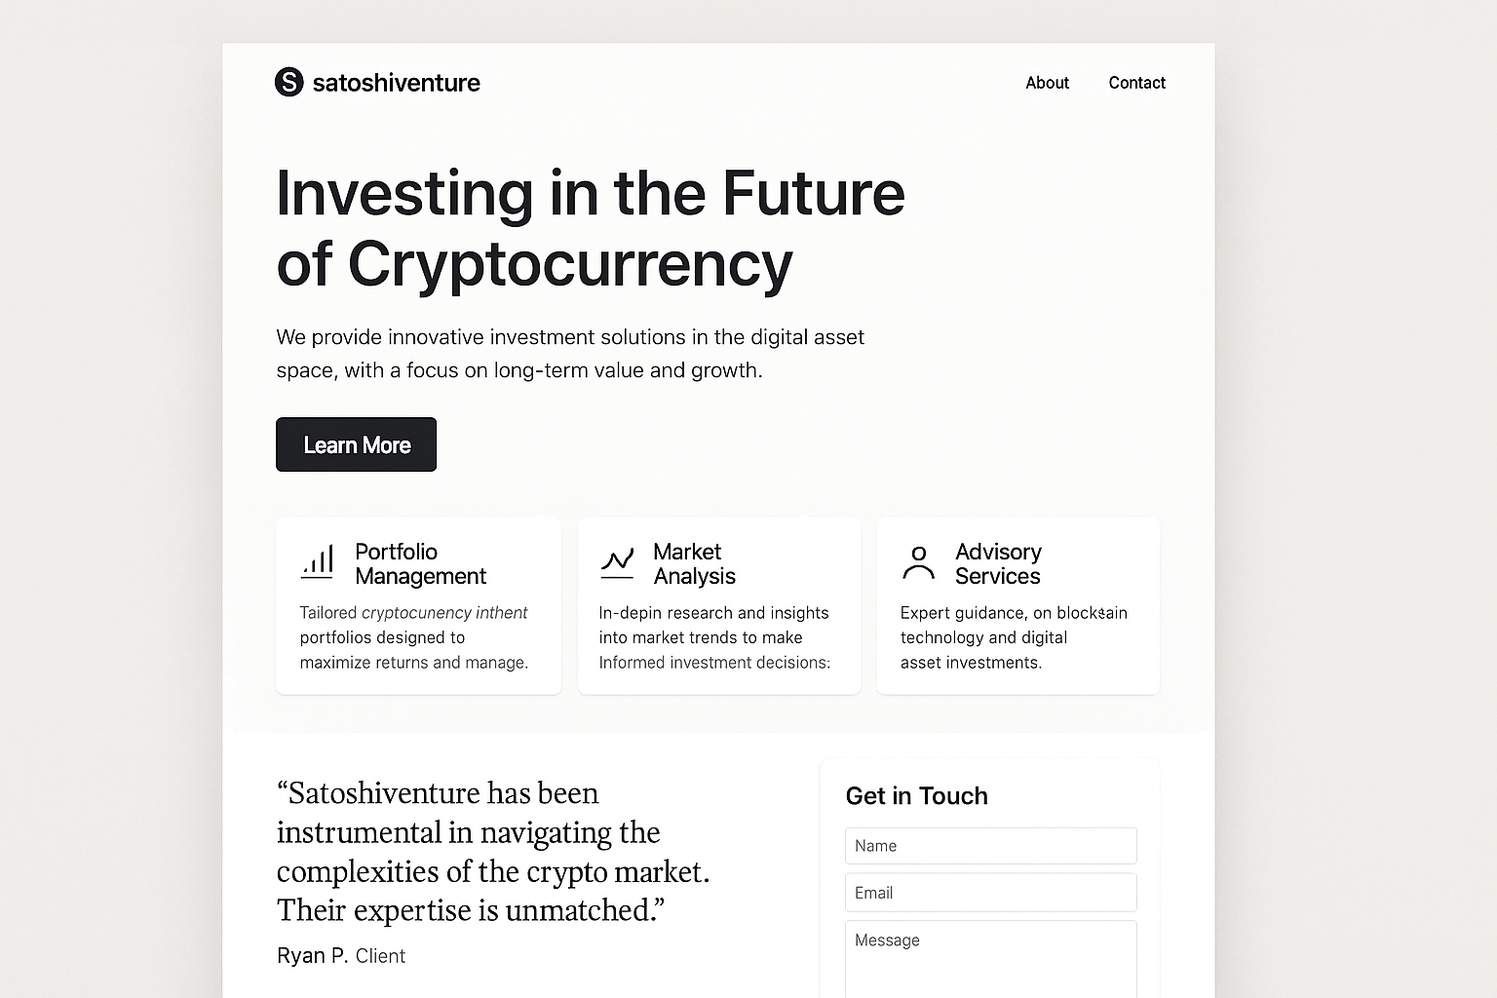Click the main hero headline text
The width and height of the screenshot is (1497, 998).
coord(589,229)
